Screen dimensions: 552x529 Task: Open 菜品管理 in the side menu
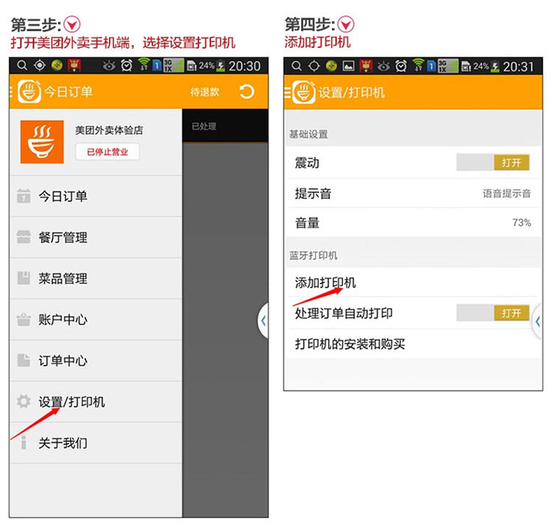coord(96,278)
